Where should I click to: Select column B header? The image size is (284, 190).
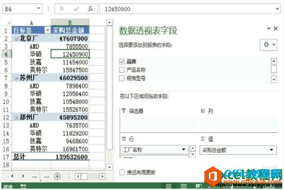[70, 22]
